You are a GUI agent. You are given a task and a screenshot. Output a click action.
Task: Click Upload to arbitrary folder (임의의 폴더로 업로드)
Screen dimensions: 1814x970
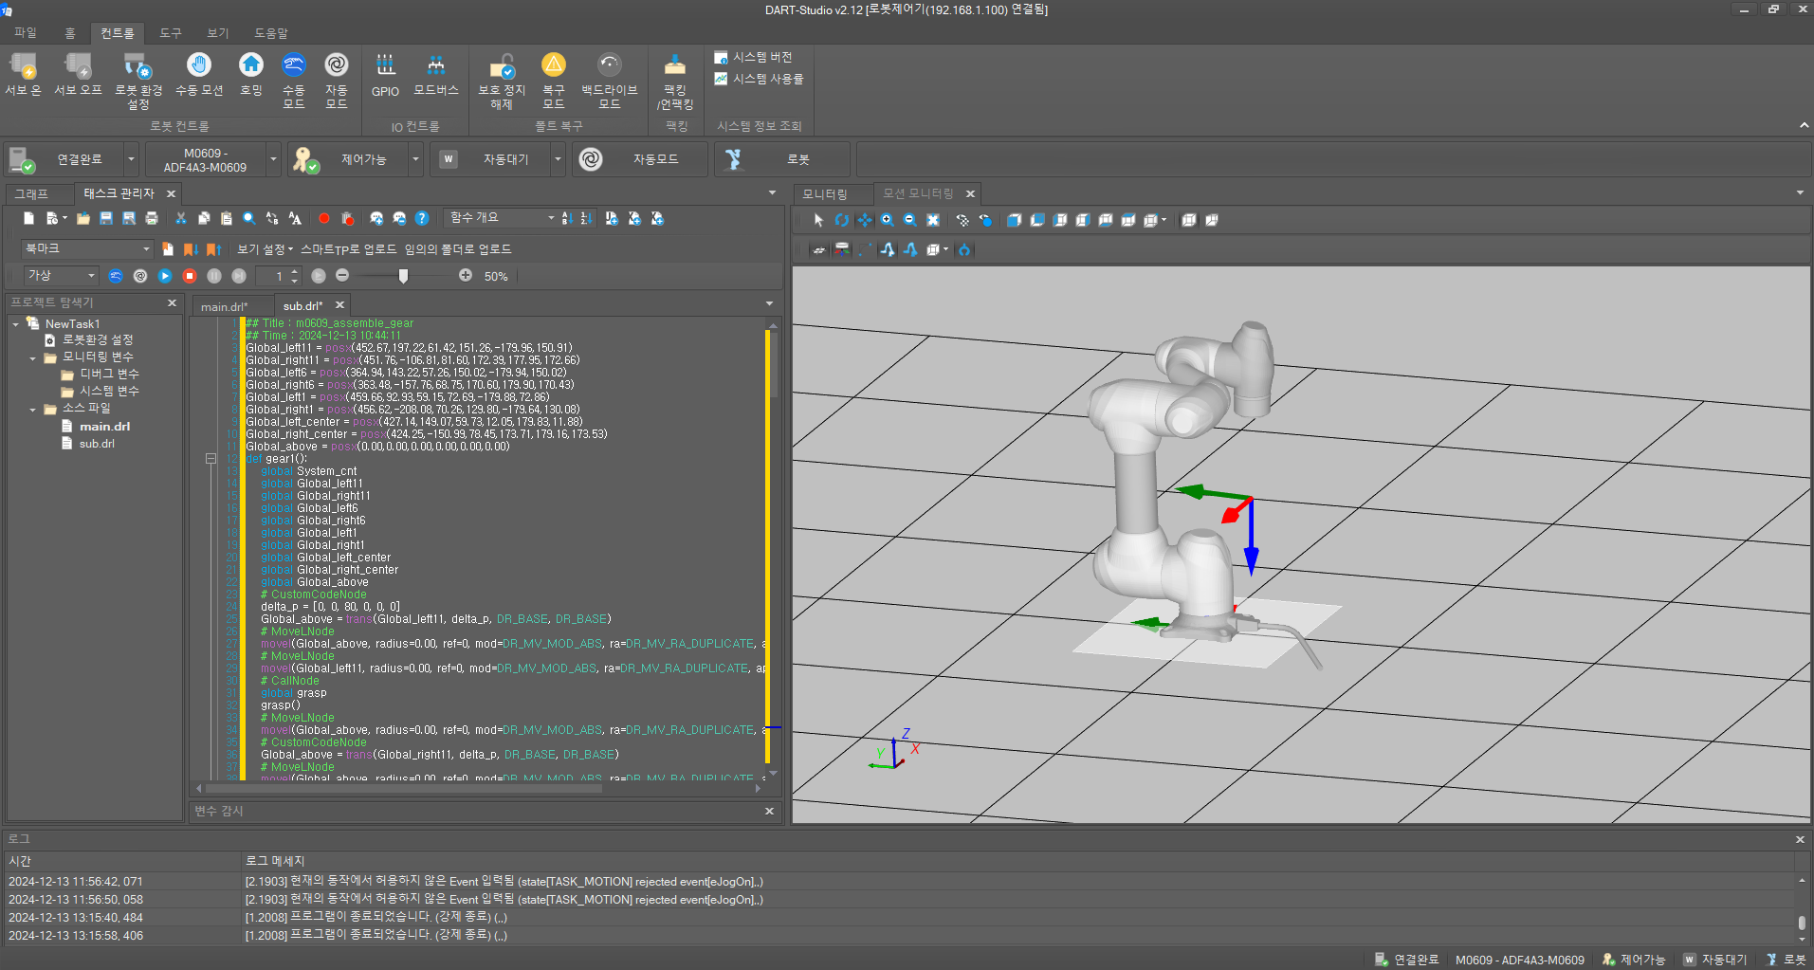click(458, 248)
